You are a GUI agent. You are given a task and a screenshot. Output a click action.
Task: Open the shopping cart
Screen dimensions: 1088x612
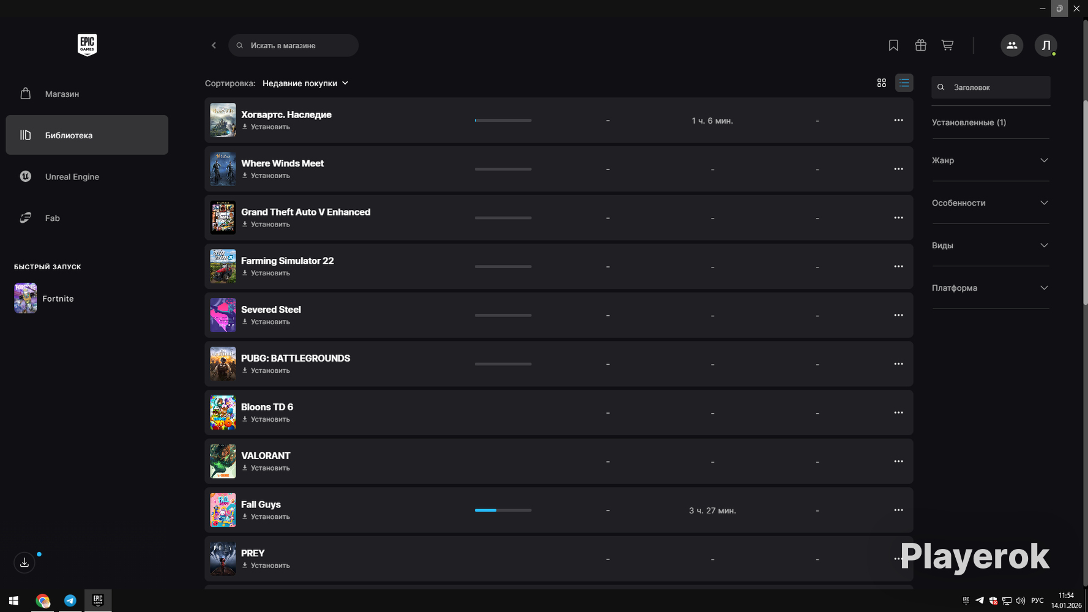click(947, 45)
